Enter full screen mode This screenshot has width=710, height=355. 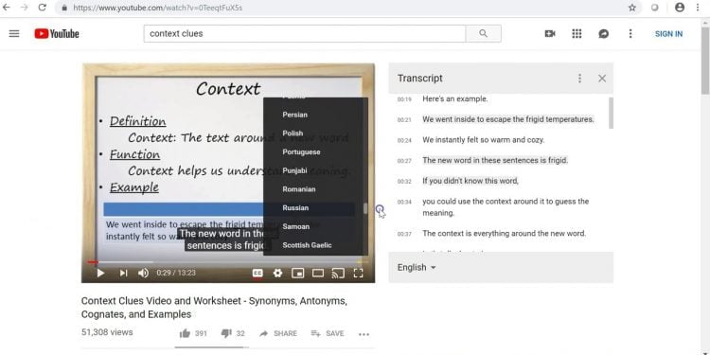click(358, 273)
